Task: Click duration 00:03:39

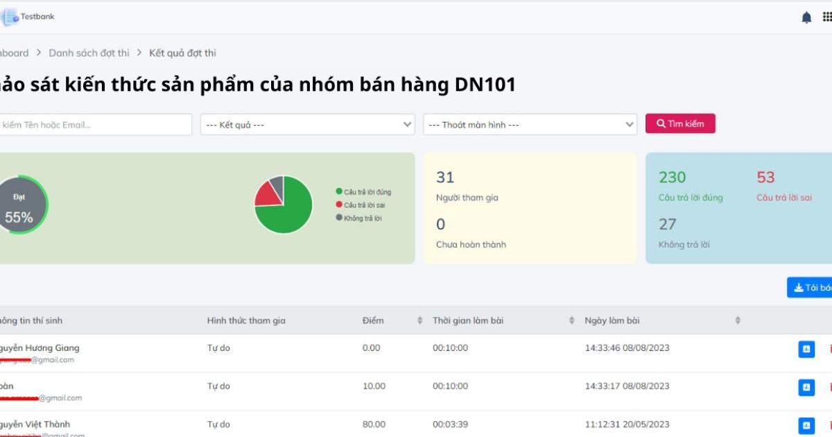Action: tap(451, 425)
